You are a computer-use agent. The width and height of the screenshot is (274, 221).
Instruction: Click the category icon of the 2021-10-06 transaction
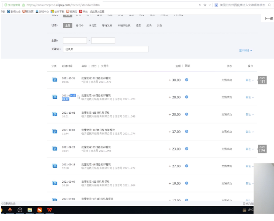click(x=55, y=114)
